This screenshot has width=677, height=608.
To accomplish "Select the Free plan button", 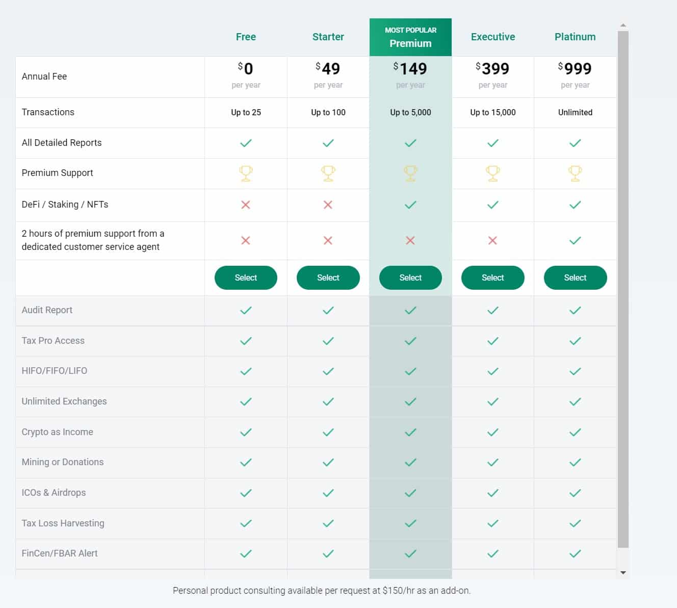I will point(246,277).
